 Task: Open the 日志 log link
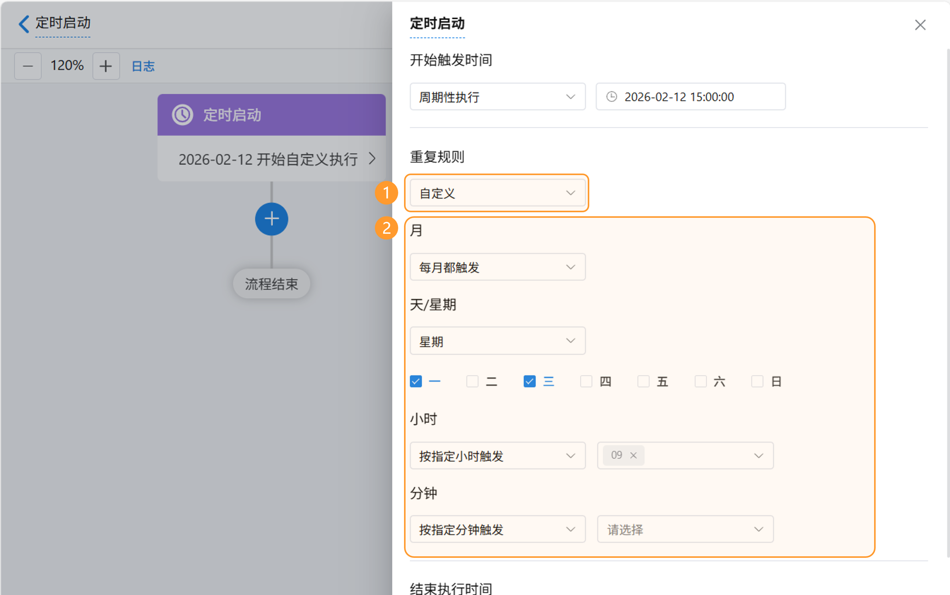(143, 66)
